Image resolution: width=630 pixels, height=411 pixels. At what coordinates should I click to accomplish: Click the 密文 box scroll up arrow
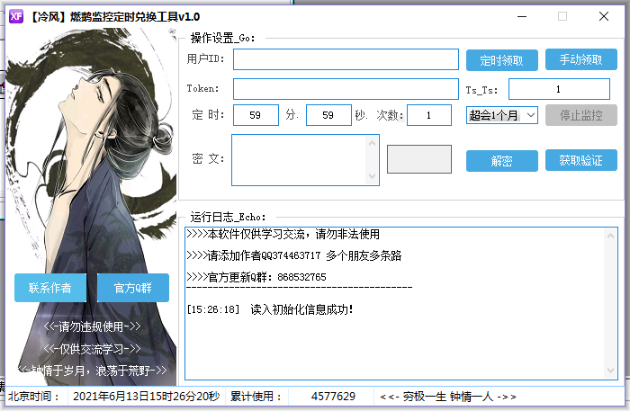point(373,141)
